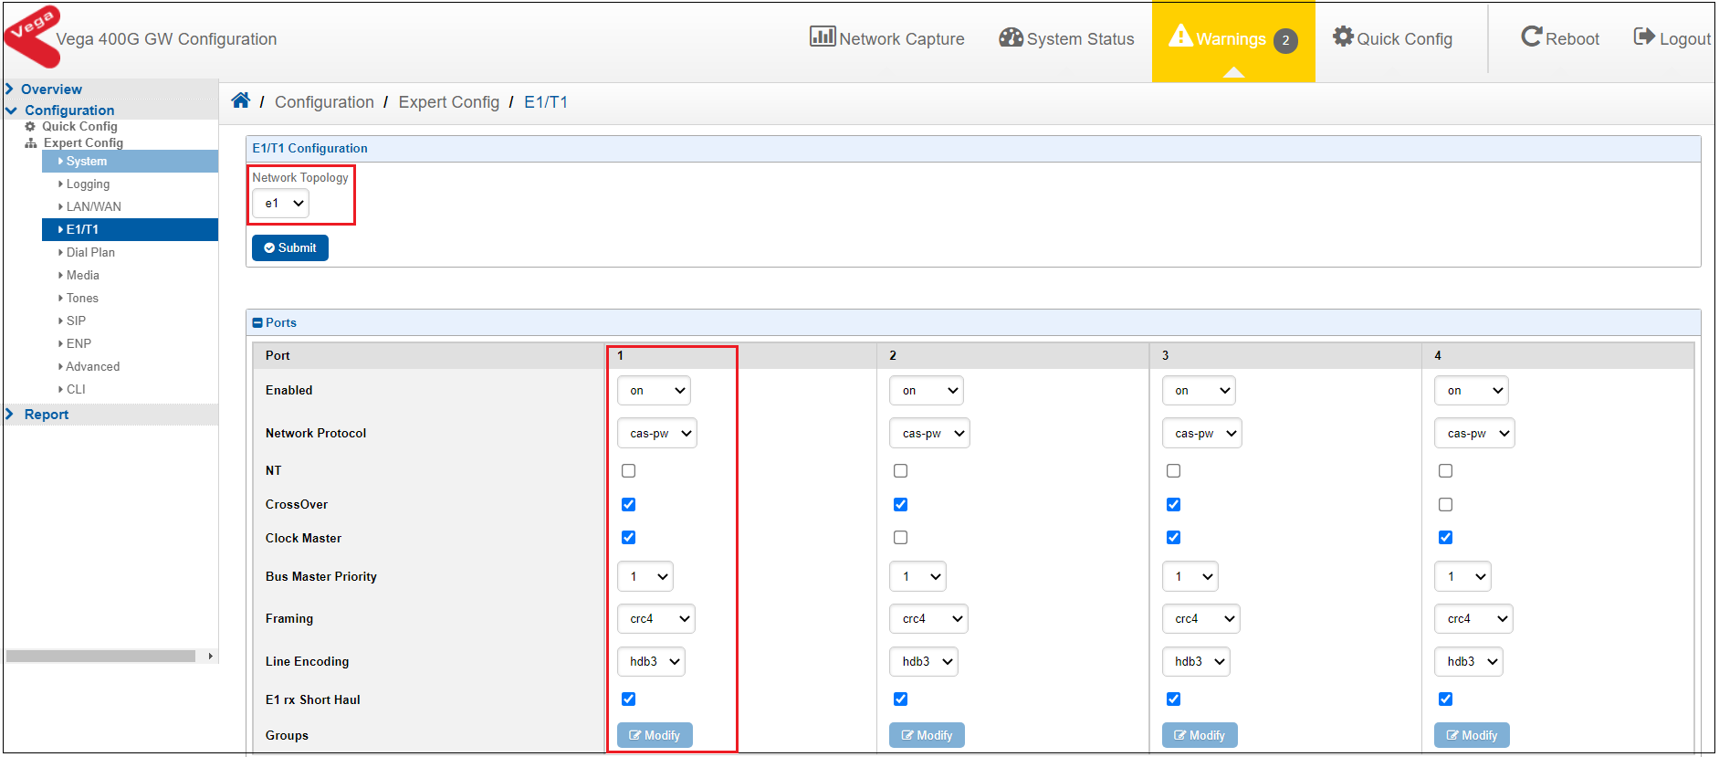
Task: Open the Dial Plan menu item
Action: [90, 252]
